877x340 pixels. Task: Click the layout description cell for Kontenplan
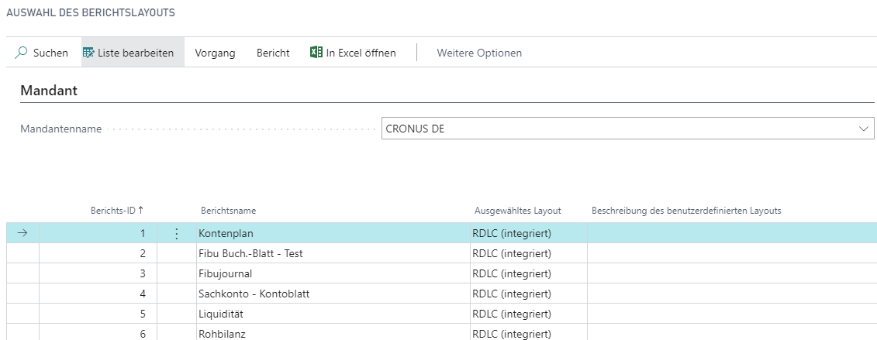coord(732,233)
